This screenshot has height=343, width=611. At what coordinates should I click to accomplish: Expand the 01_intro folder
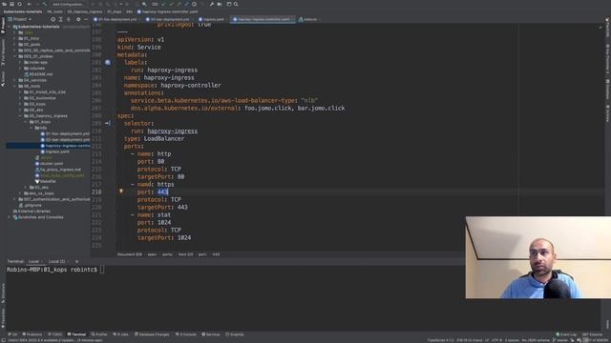[15, 38]
